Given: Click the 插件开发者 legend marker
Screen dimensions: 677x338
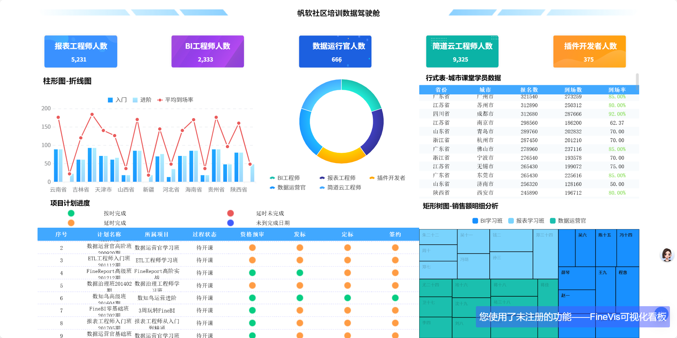Looking at the screenshot, I should 372,178.
